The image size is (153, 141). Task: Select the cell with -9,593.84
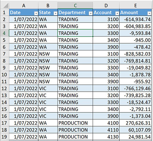click(x=135, y=33)
